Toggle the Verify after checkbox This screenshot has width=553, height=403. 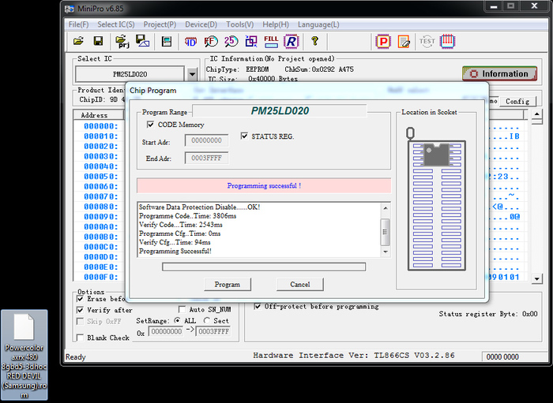tap(80, 310)
